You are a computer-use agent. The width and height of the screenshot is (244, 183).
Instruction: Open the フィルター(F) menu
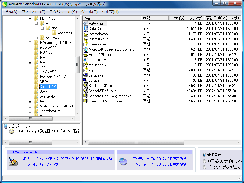[x=33, y=12]
